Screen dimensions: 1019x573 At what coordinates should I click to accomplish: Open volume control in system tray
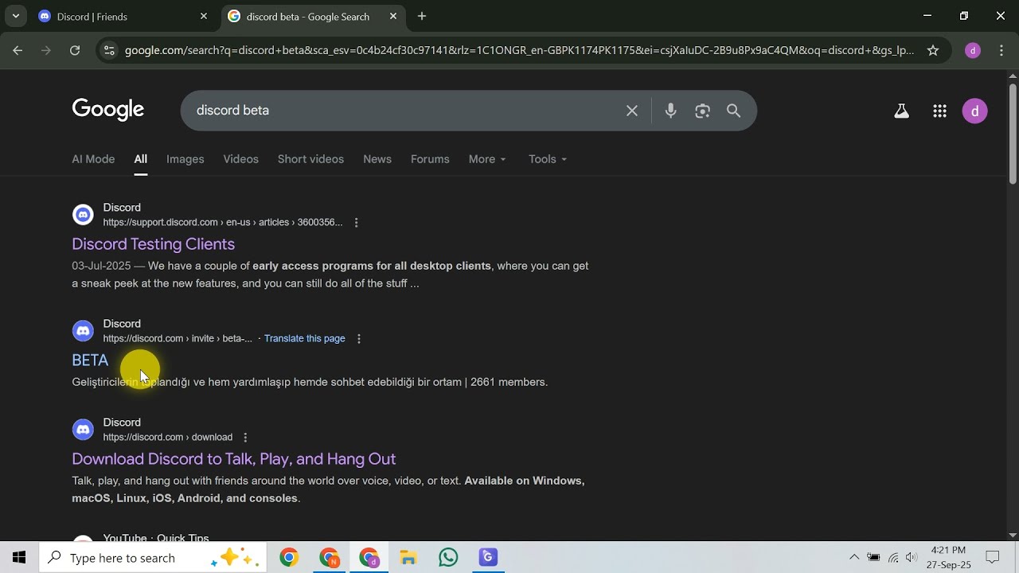coord(912,558)
